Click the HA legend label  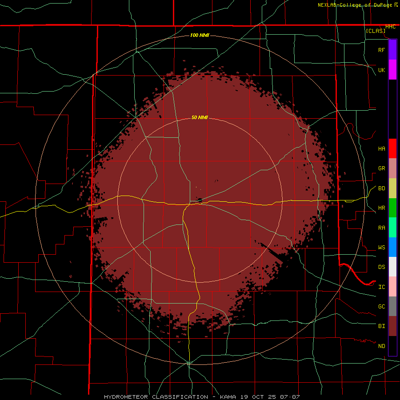click(381, 149)
